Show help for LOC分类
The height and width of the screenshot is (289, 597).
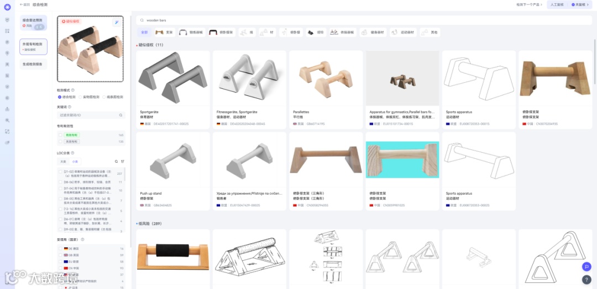[x=72, y=153]
